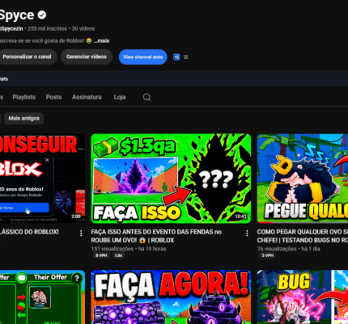Click the verified checkmark badge beside Spyce
The height and width of the screenshot is (324, 348).
[x=42, y=15]
